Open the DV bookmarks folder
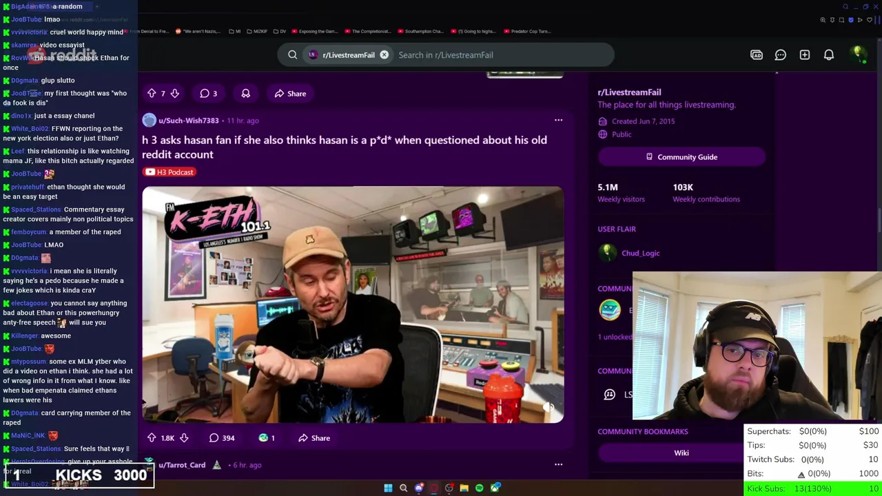The width and height of the screenshot is (882, 496). pos(278,31)
